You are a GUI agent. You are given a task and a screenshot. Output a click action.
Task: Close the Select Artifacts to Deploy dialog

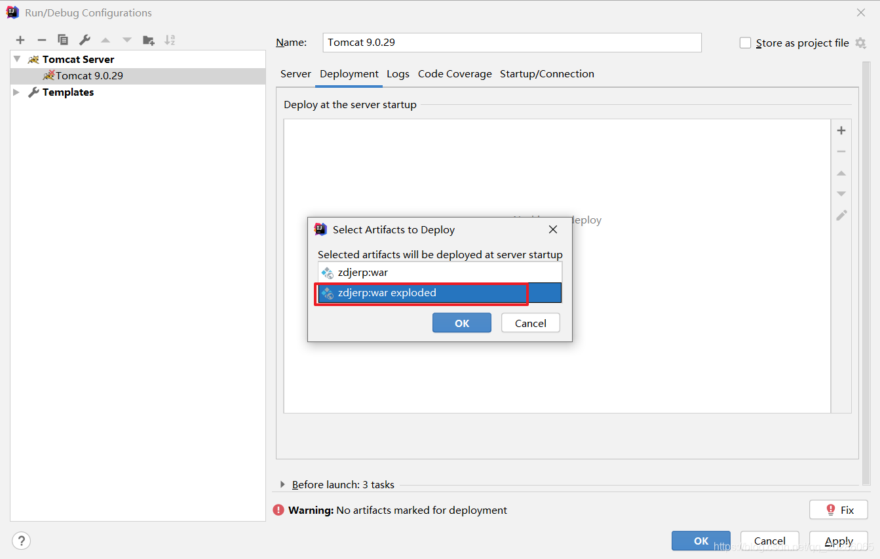pyautogui.click(x=553, y=229)
